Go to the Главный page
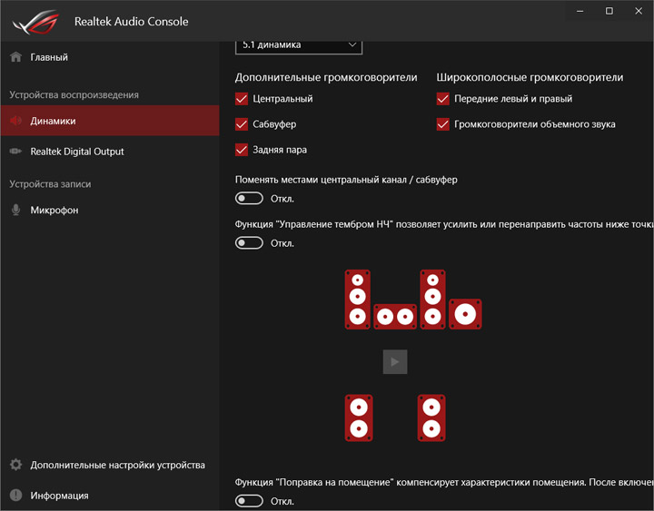654x511 pixels. [49, 57]
